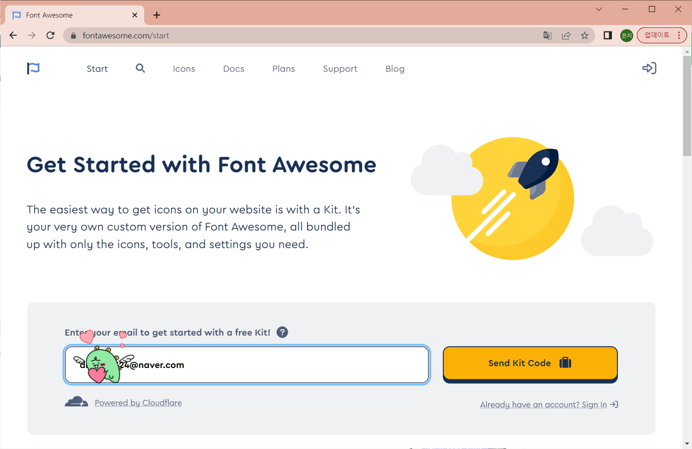Click the browser forward arrow
Screen dimensions: 692x449
[31, 35]
